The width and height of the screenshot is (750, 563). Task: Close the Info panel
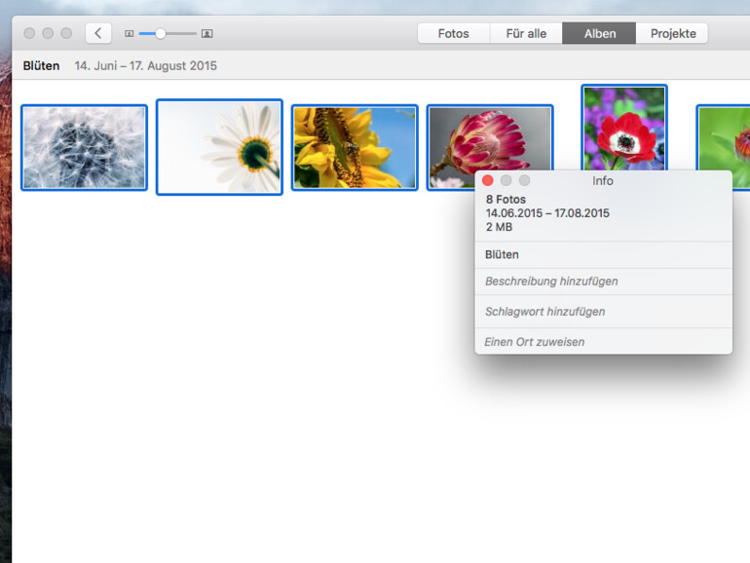487,180
